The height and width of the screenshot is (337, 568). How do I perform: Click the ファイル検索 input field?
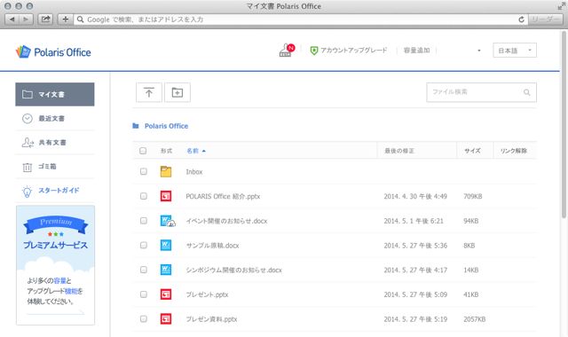pos(481,92)
